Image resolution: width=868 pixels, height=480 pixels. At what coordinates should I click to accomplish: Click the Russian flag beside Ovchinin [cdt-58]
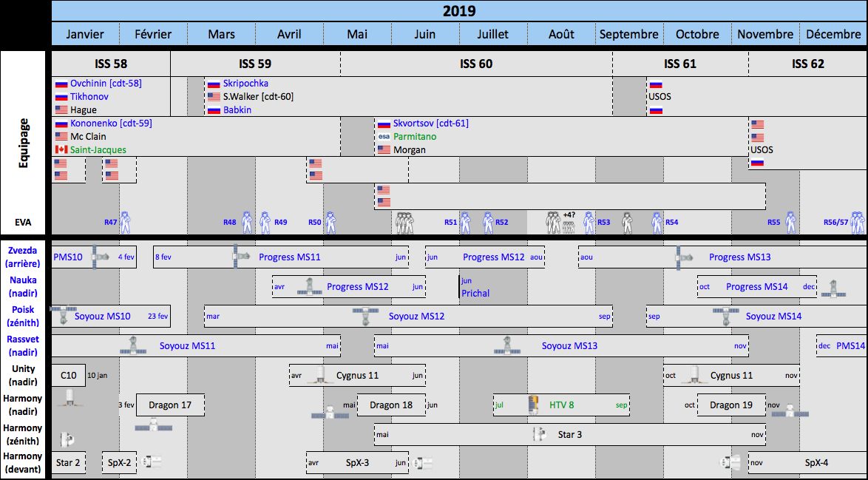pos(61,84)
